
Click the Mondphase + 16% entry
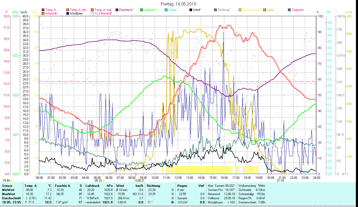click(222, 202)
